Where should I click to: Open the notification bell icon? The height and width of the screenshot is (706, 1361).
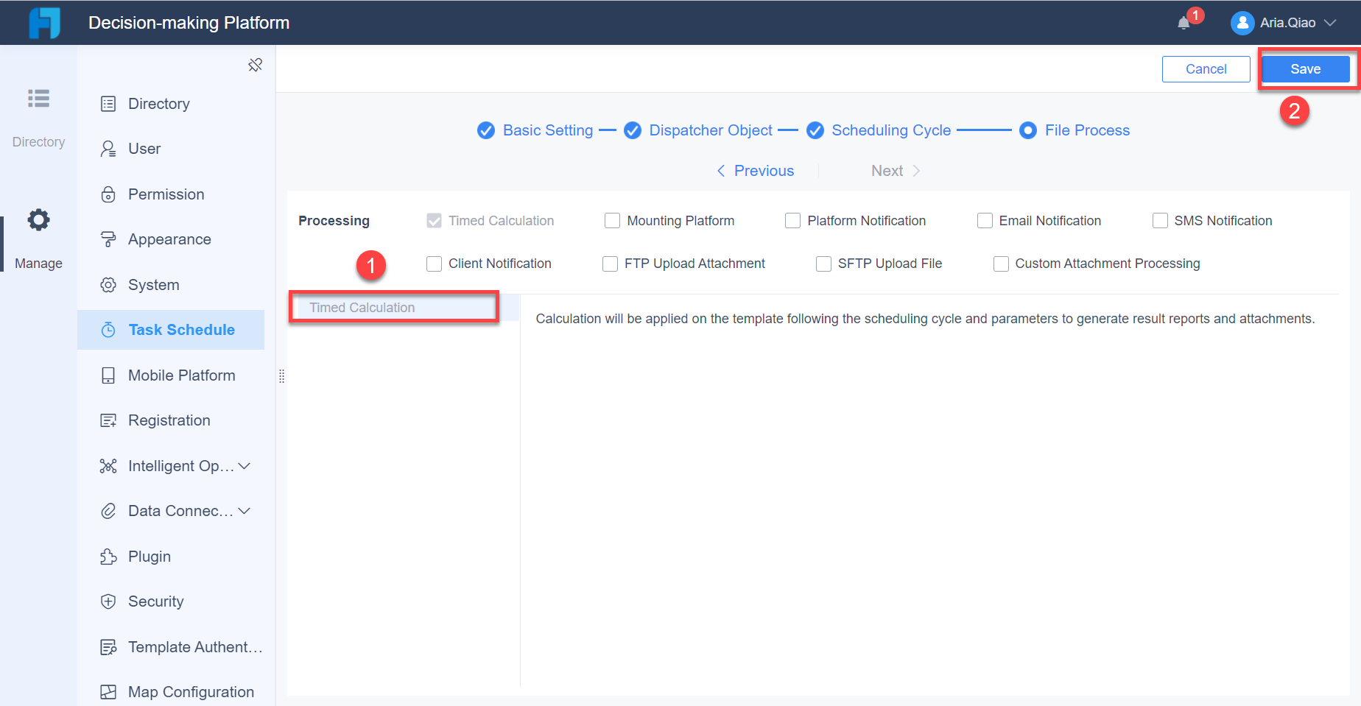1184,23
